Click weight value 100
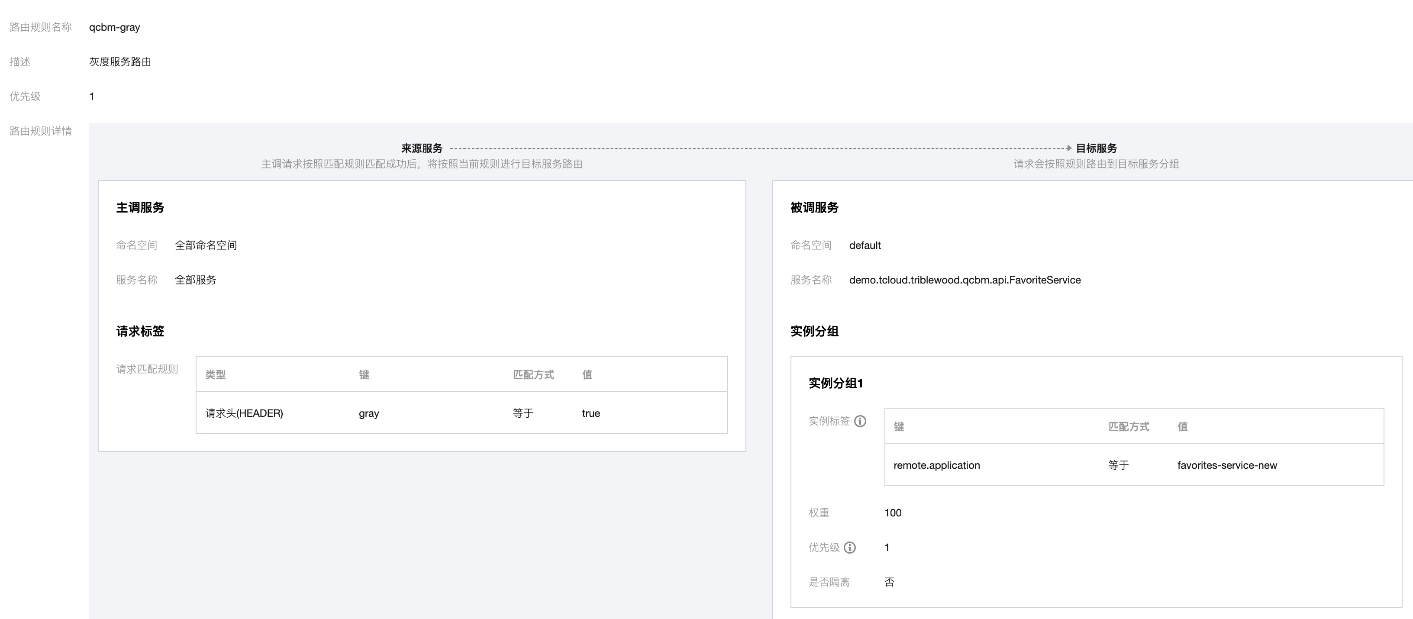This screenshot has height=619, width=1413. coord(893,513)
